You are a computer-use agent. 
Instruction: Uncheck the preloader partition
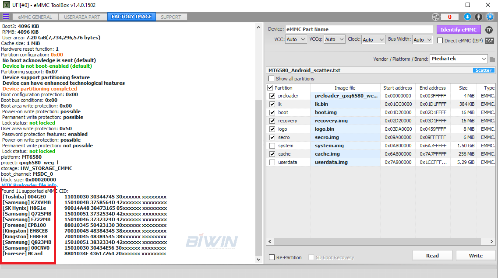tap(272, 96)
